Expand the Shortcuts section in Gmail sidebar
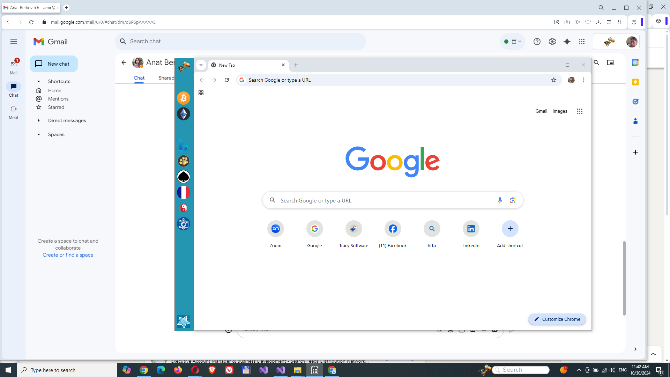 39,81
